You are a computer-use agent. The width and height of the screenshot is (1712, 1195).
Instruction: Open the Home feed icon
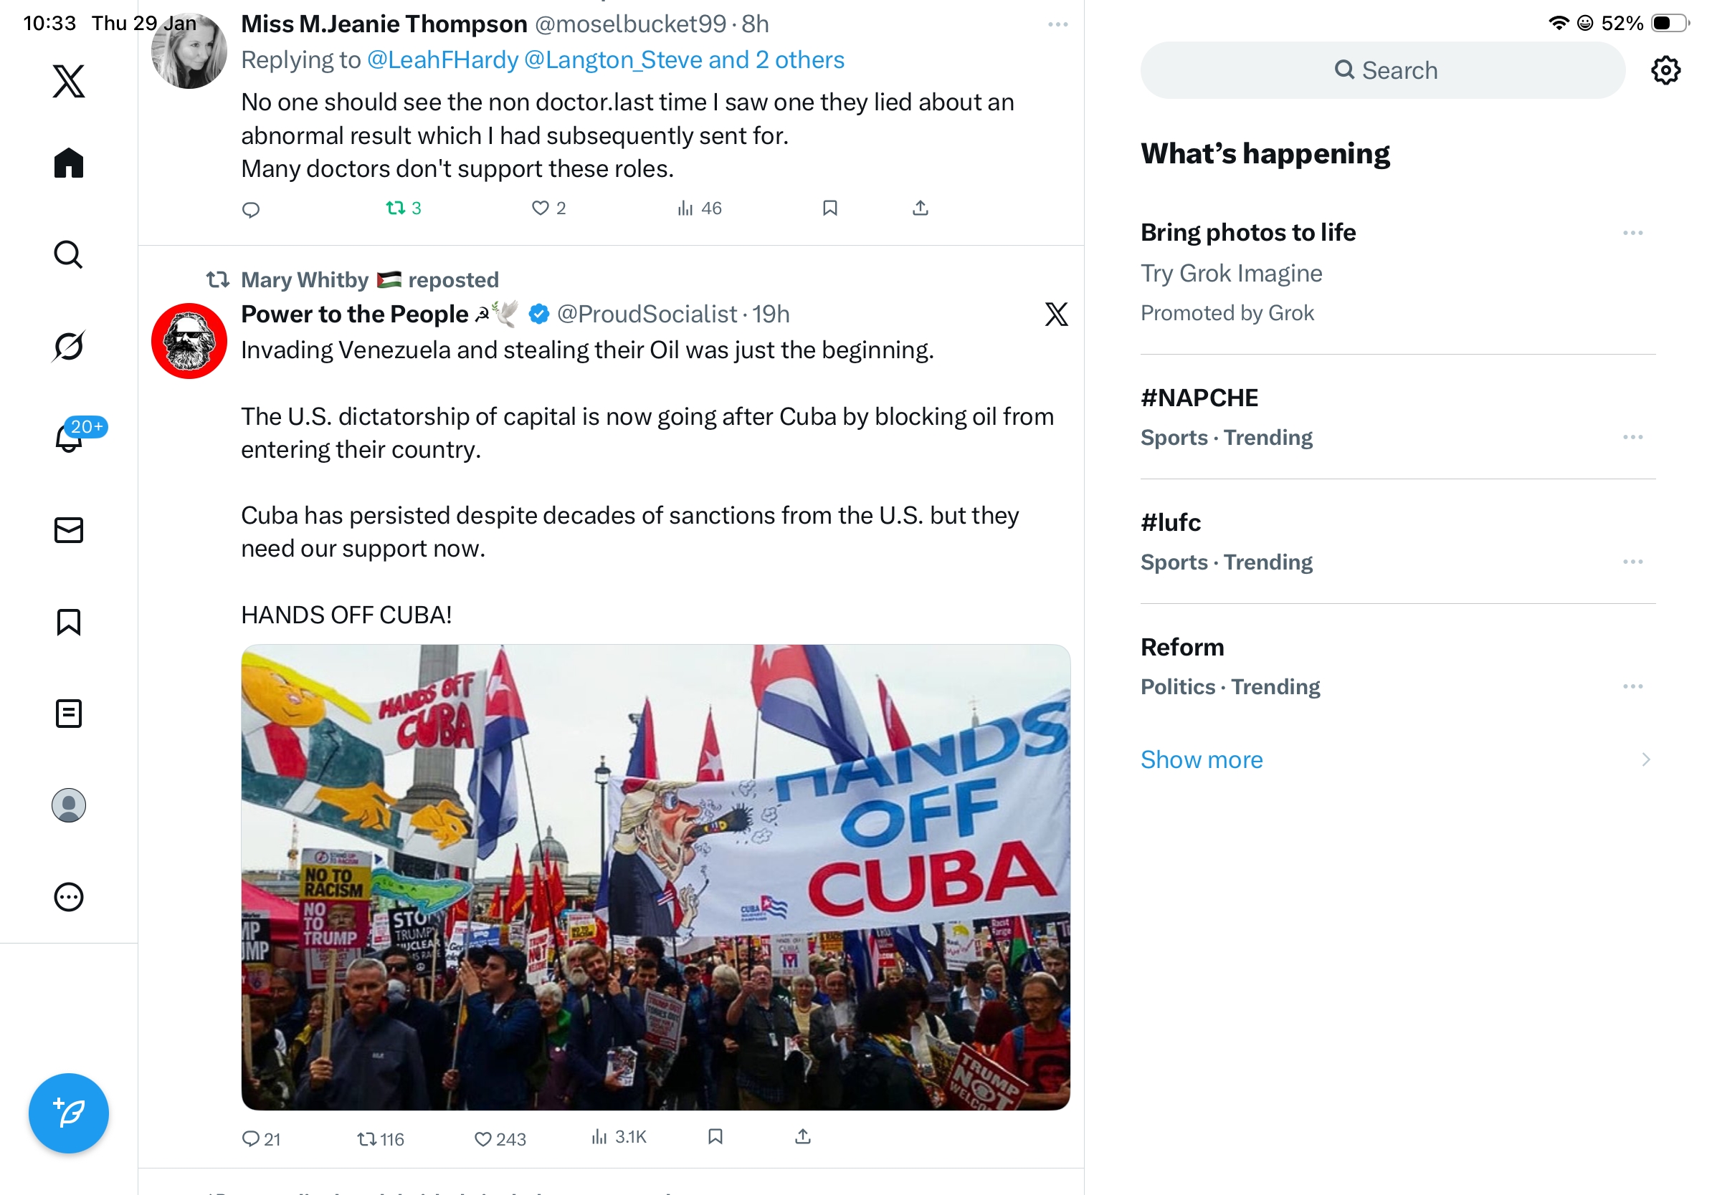pyautogui.click(x=69, y=163)
